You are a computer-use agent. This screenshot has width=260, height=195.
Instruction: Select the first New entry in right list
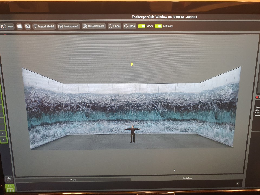(x=257, y=107)
